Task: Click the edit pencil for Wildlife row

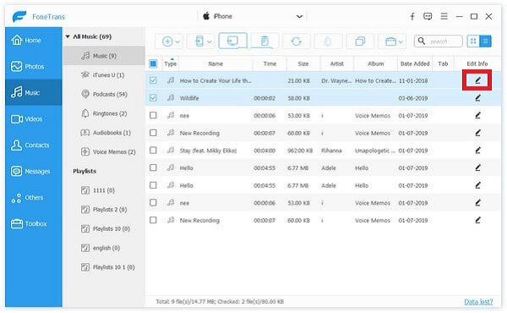Action: pyautogui.click(x=477, y=98)
